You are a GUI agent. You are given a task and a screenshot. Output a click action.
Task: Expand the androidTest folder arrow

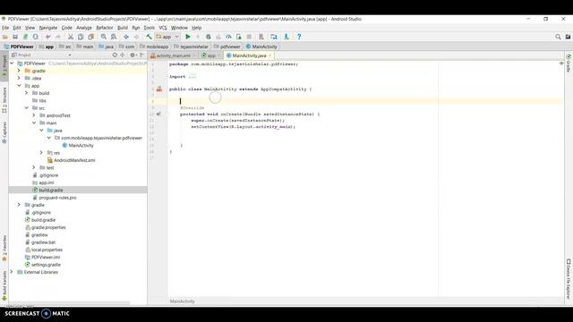pos(34,115)
